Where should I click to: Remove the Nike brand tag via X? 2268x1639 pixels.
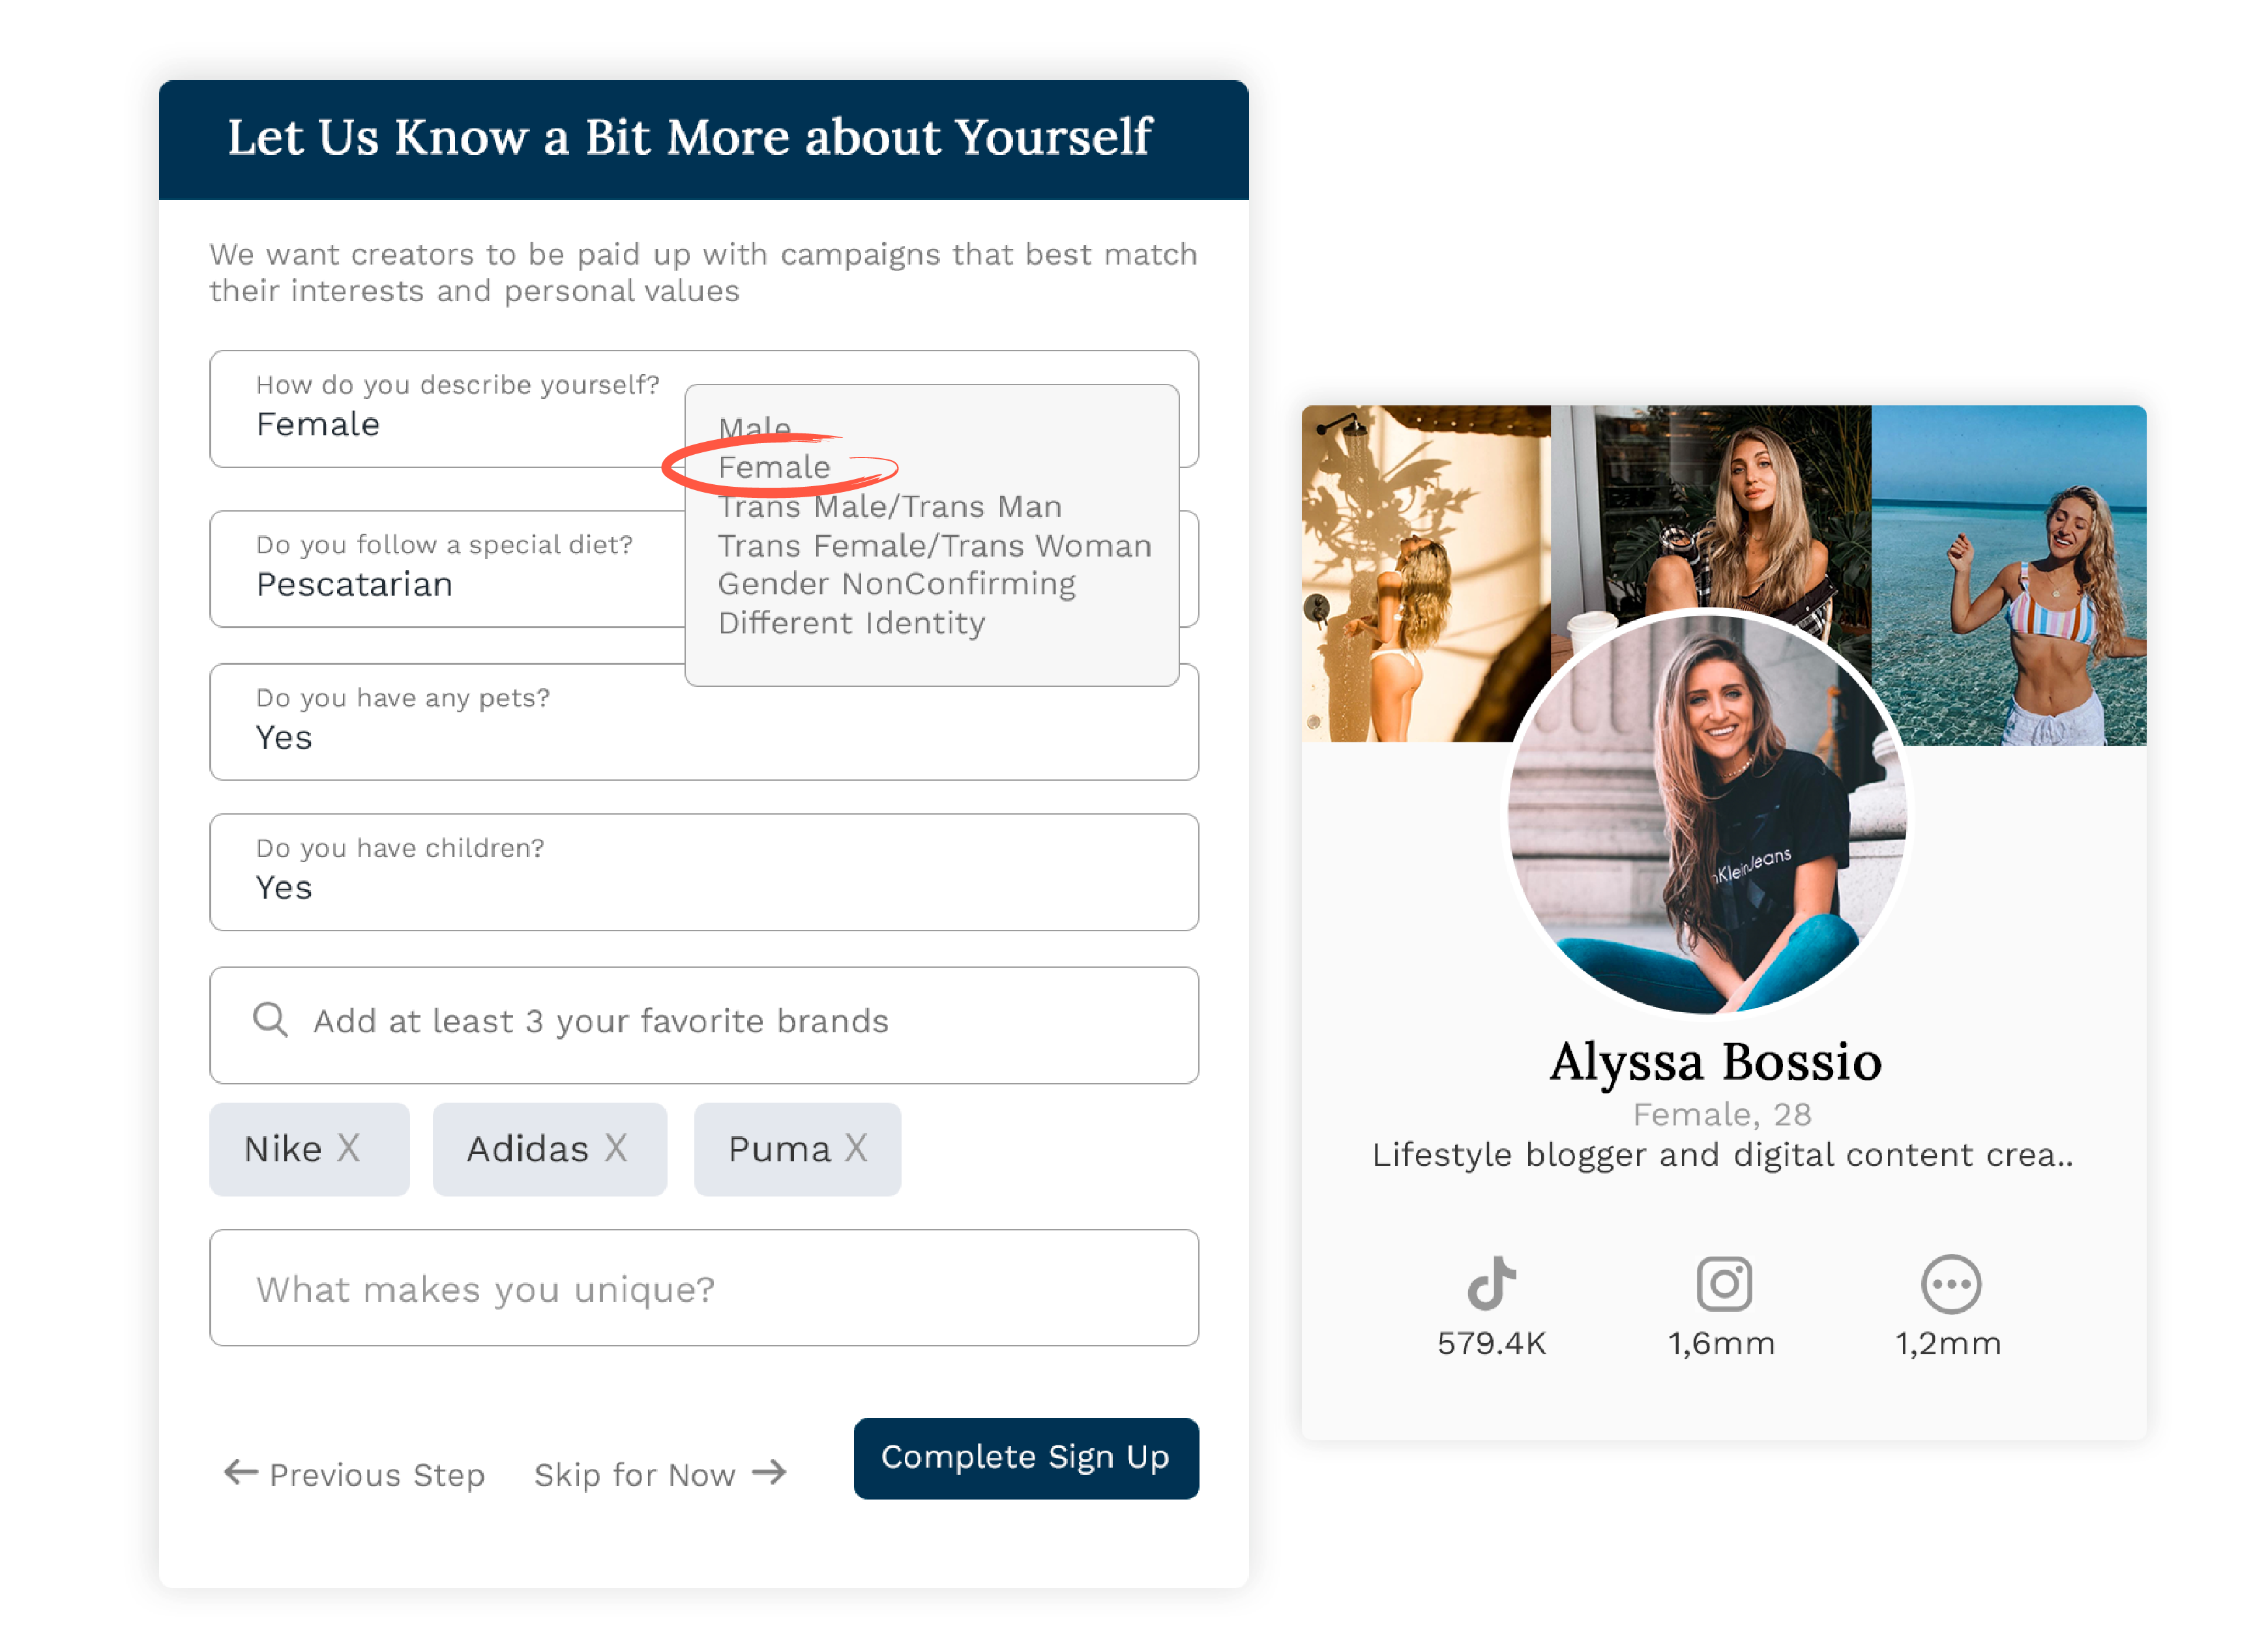pos(348,1148)
